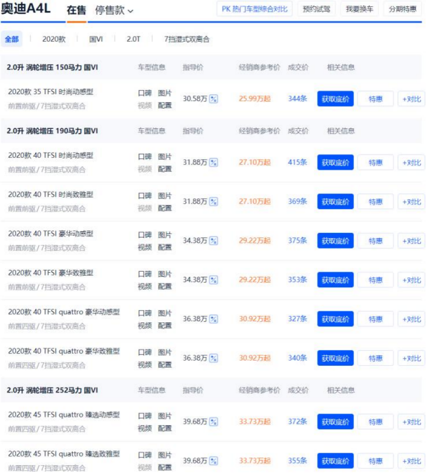Screen dimensions: 430x475
Task: Filter by 国VI emission standard
Action: pos(97,39)
